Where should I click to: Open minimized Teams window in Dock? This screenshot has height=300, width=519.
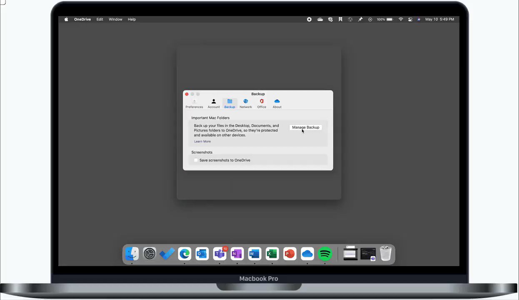click(368, 254)
